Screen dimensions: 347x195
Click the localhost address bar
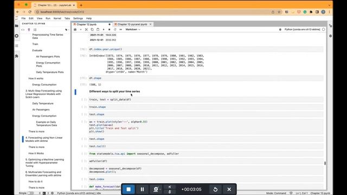coord(153,12)
